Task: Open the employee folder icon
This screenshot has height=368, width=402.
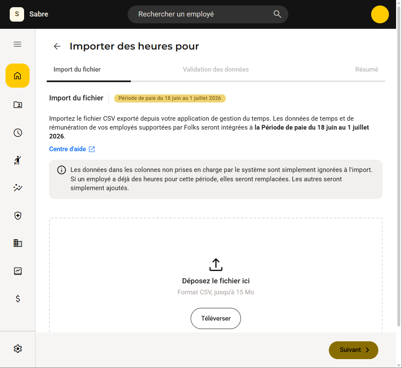Action: pos(18,105)
